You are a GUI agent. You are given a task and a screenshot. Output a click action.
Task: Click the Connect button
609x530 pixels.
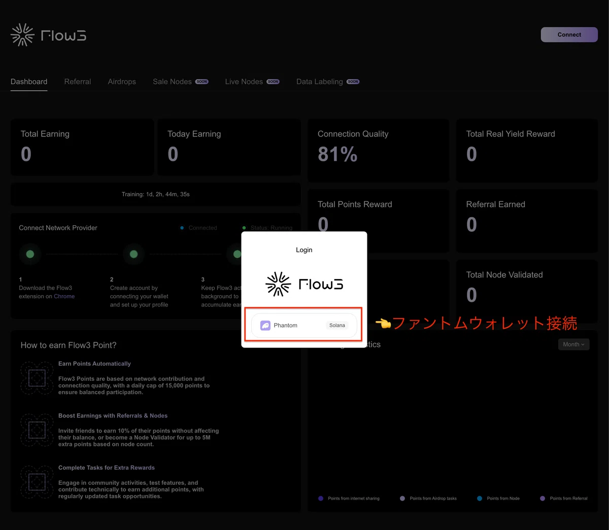569,34
